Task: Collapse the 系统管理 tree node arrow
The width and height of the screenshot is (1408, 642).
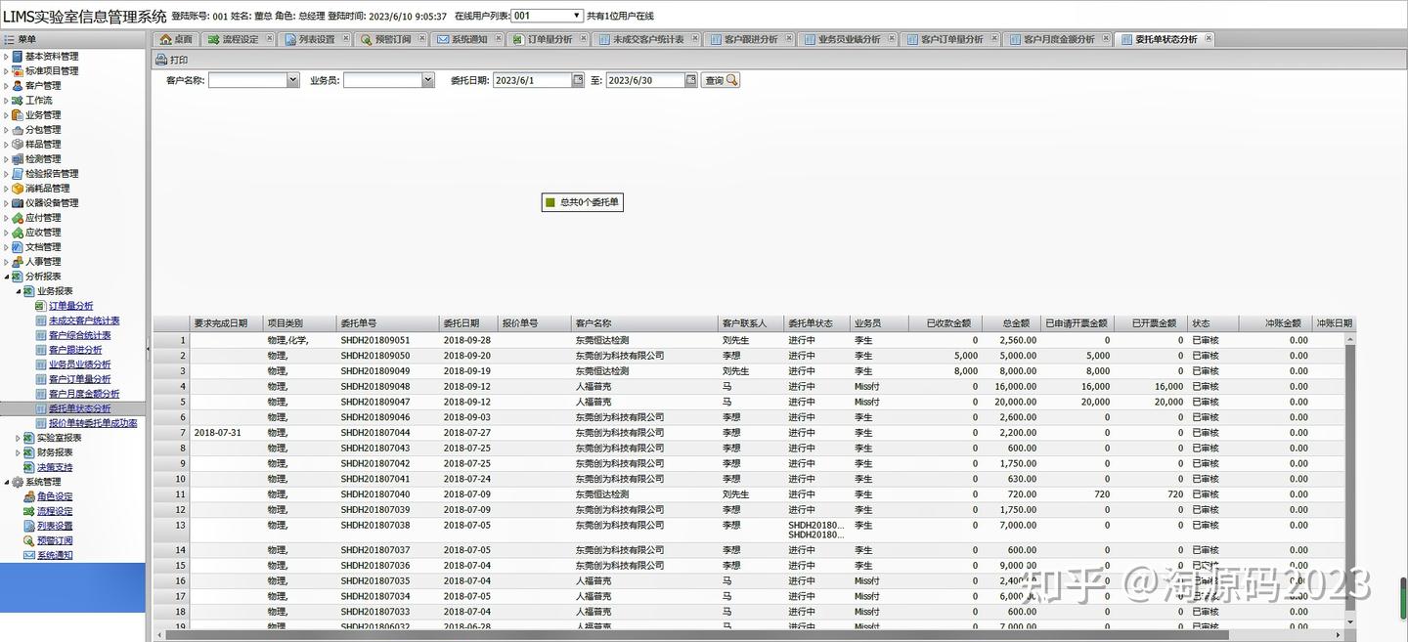Action: 6,482
